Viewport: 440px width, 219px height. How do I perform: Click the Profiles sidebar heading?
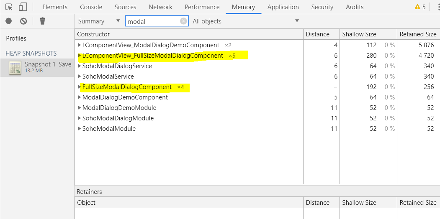(16, 38)
